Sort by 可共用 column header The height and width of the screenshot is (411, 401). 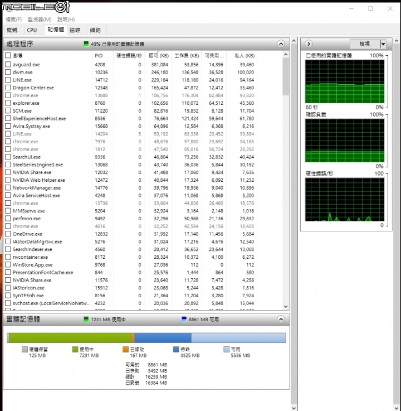click(214, 56)
